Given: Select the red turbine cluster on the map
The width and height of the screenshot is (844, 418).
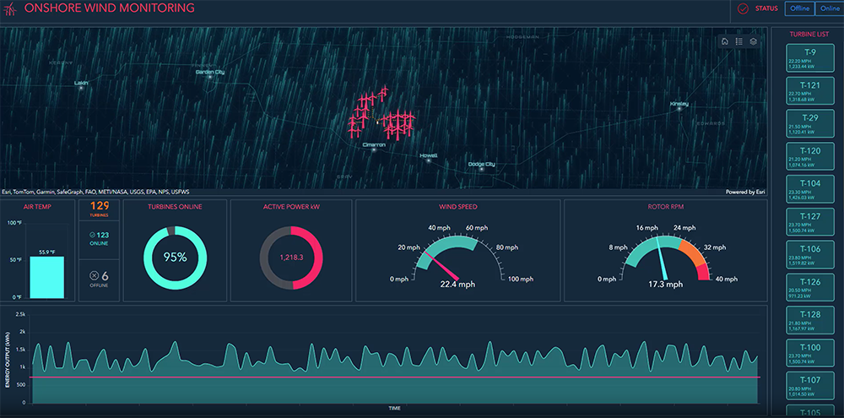Looking at the screenshot, I should pyautogui.click(x=382, y=115).
